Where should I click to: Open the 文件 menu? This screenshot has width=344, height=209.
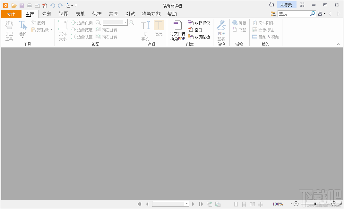(11, 14)
